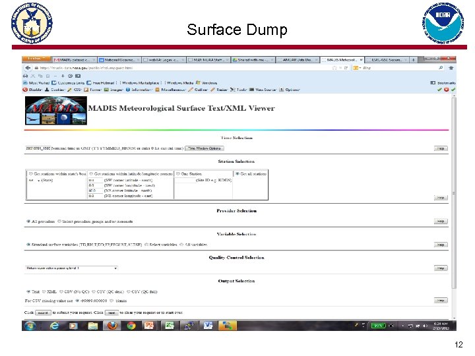Open the Miscellaneous menu in Web Developer toolbar

point(171,90)
